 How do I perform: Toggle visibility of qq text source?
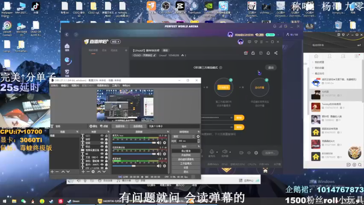[x=101, y=154]
